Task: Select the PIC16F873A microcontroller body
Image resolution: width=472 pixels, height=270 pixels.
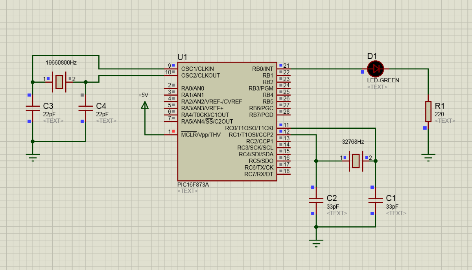Action: 227,122
